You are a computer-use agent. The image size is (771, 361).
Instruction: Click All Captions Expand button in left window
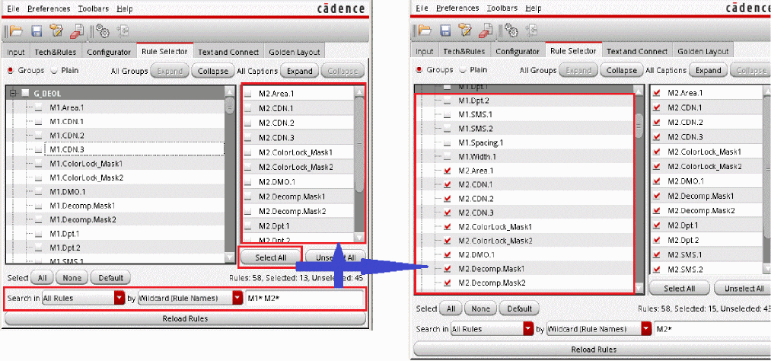(x=299, y=72)
